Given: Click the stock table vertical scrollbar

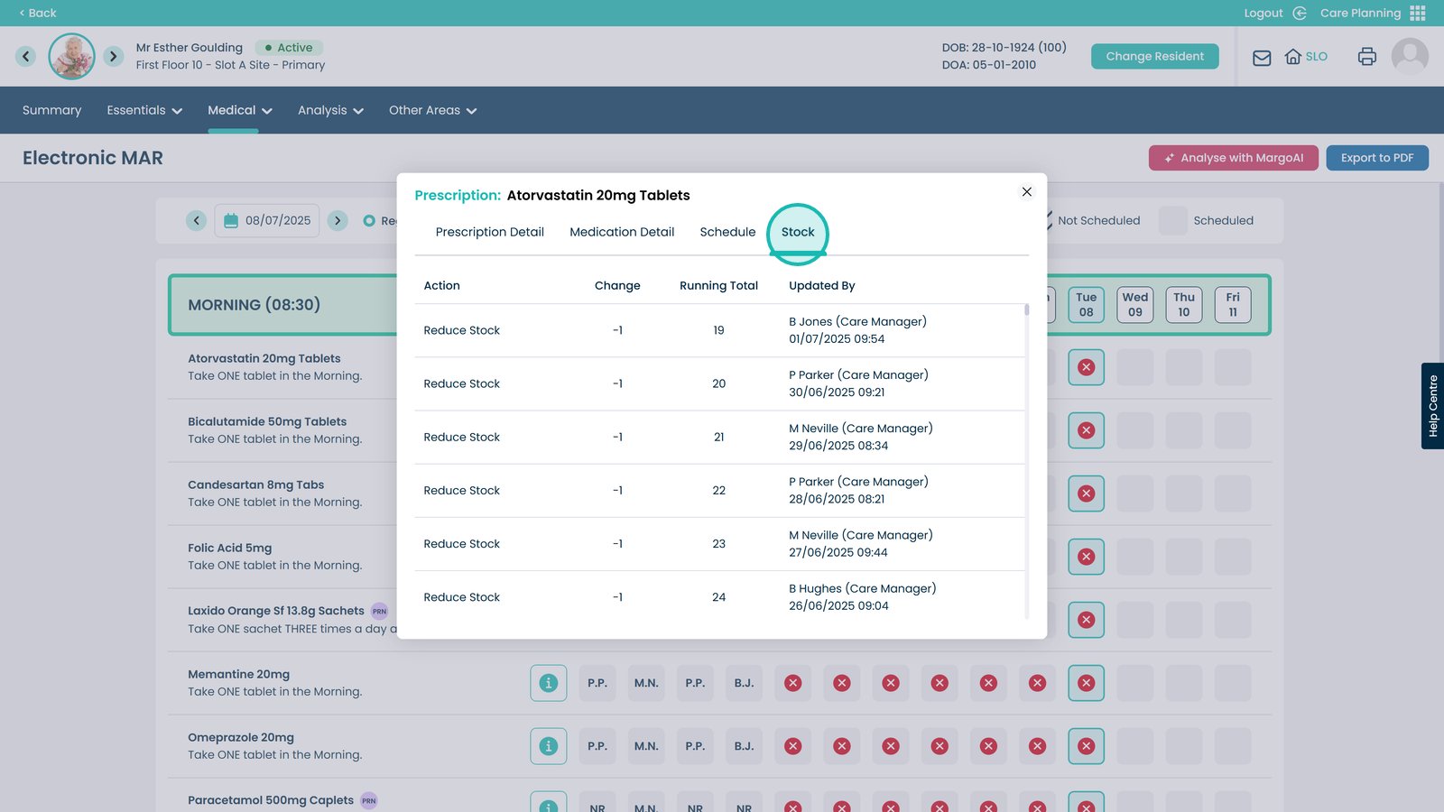Looking at the screenshot, I should [x=1026, y=451].
